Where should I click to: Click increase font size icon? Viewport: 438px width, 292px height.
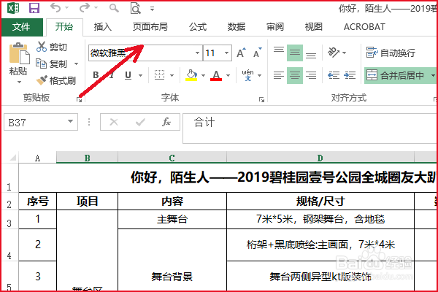pyautogui.click(x=241, y=53)
